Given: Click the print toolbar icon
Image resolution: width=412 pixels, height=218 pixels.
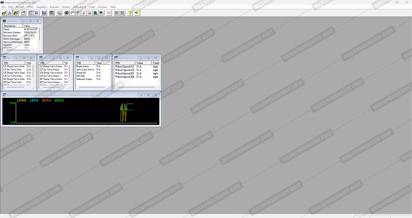Looking at the screenshot, I should (x=23, y=13).
